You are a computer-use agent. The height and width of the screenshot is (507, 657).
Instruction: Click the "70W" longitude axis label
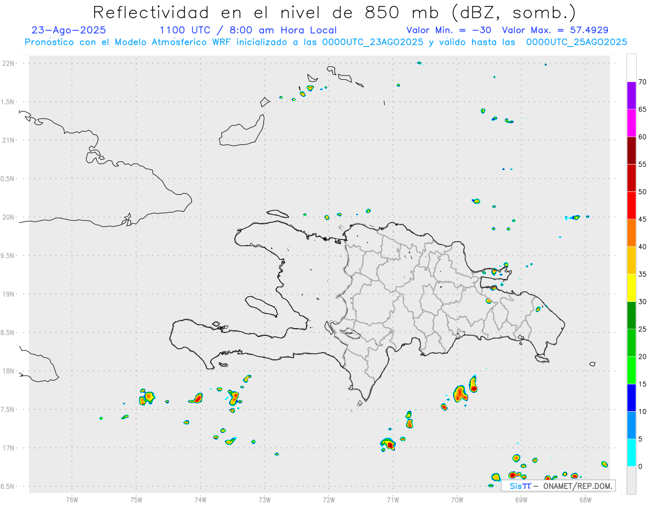pos(457,499)
